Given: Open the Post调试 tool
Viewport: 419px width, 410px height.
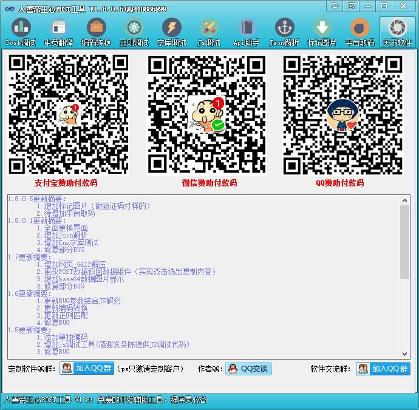Looking at the screenshot, I should [x=21, y=32].
